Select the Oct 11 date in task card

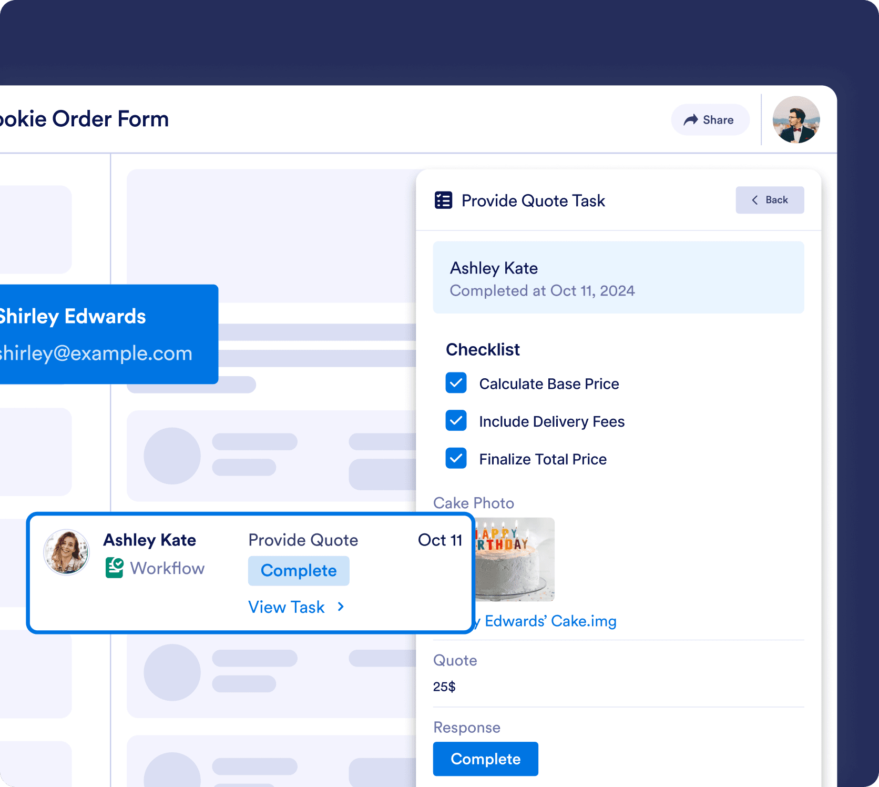pos(439,540)
